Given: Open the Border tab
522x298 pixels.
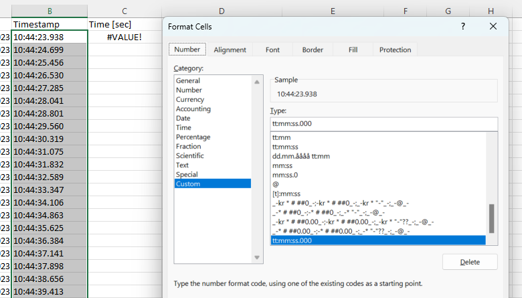Looking at the screenshot, I should click(313, 50).
